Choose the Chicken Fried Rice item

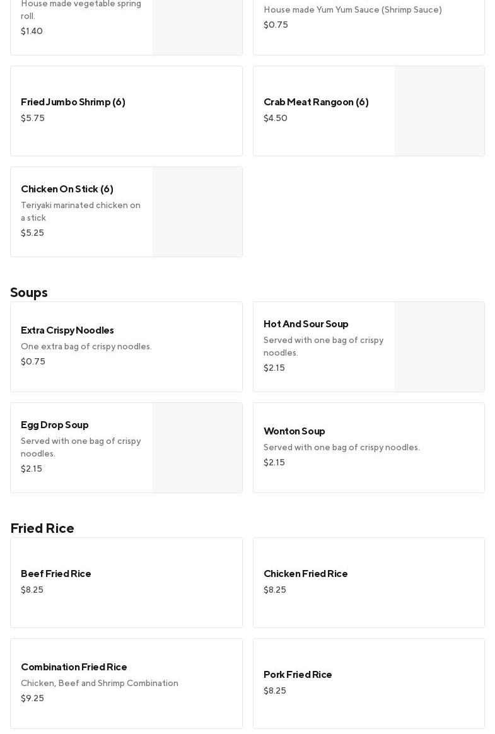[x=368, y=582]
